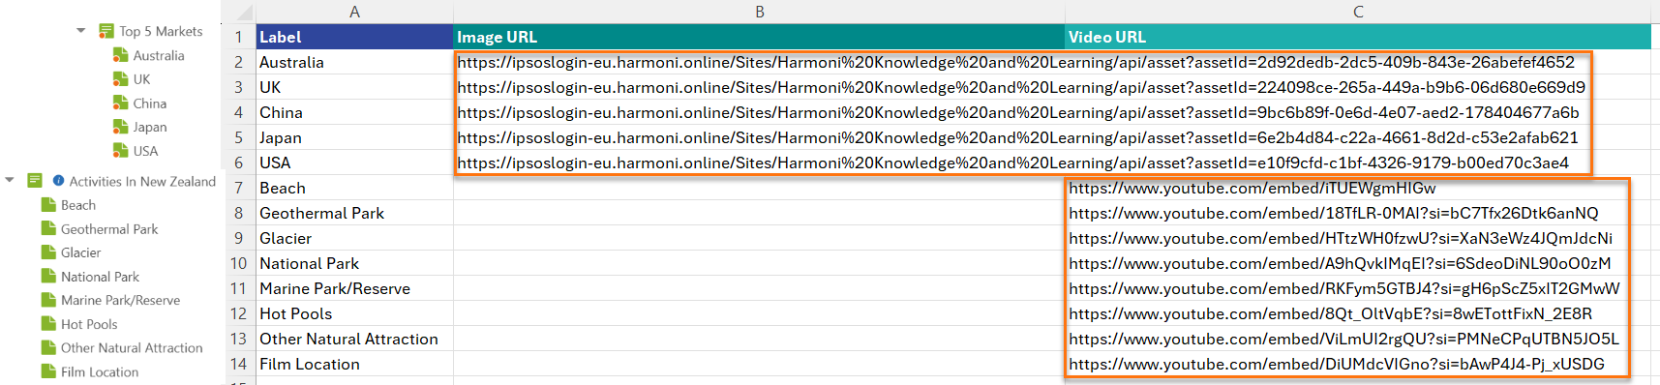Click the Film Location item icon
Screen dimensions: 1660x385
click(48, 370)
